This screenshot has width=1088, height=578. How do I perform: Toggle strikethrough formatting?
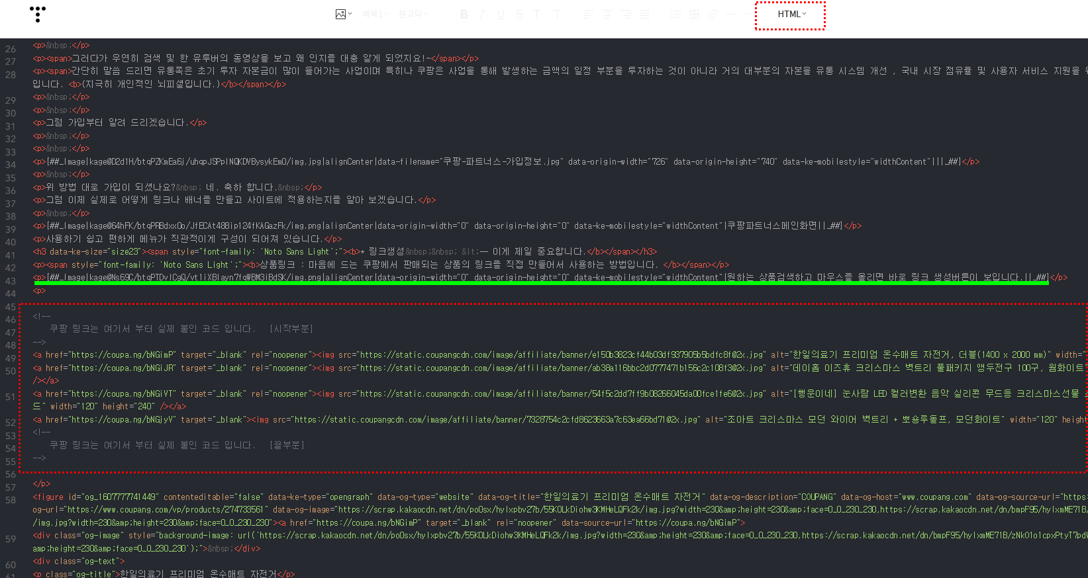[519, 14]
